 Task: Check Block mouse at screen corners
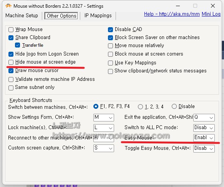[110, 54]
